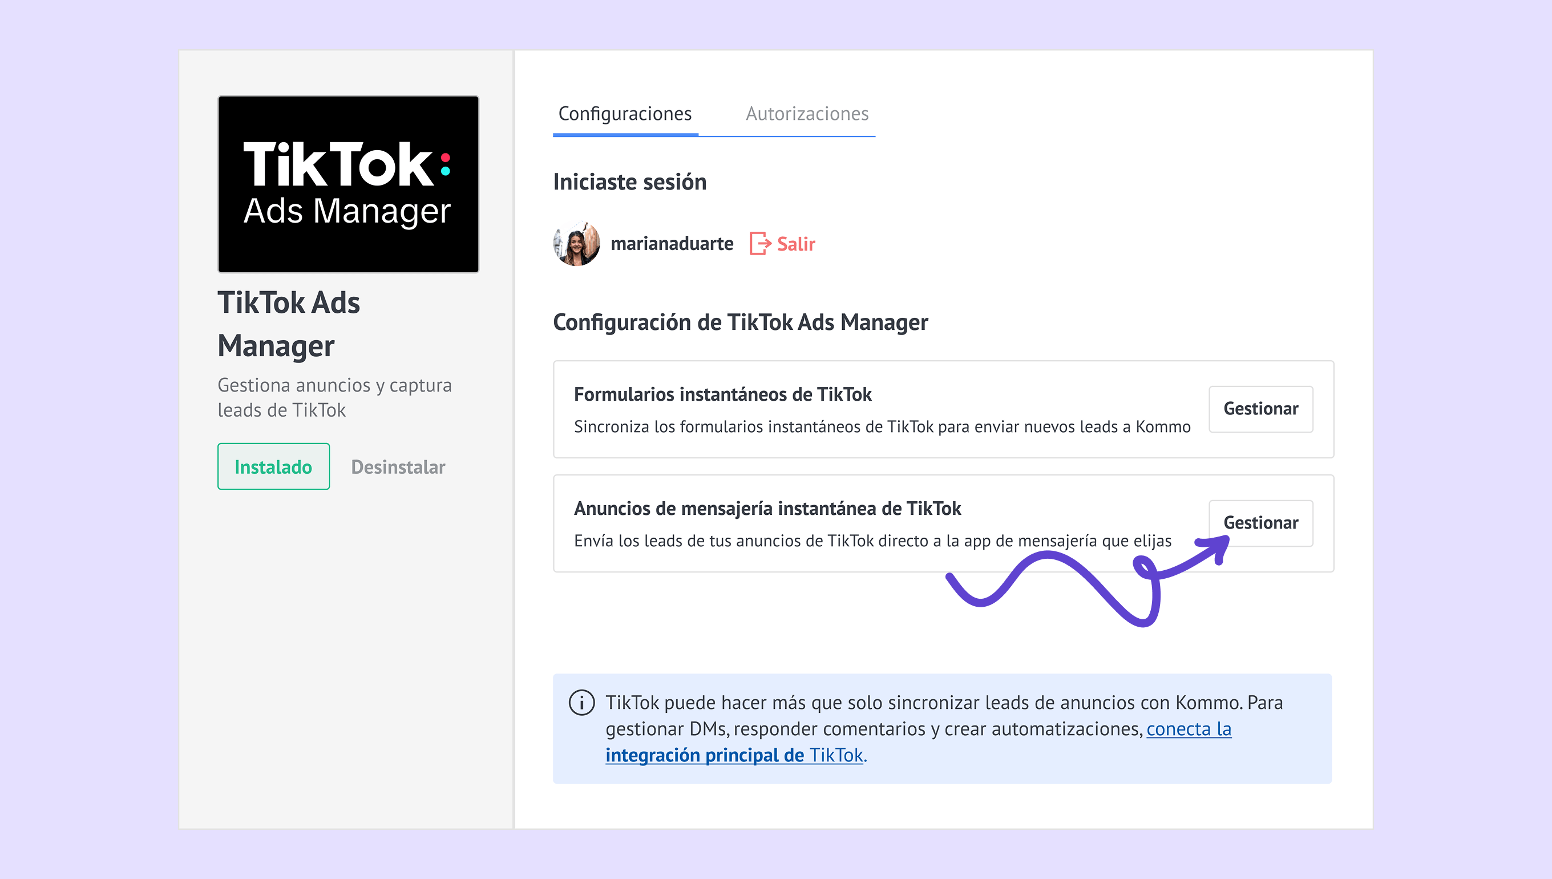The width and height of the screenshot is (1552, 879).
Task: Manage Anuncios de mensajería instantánea
Action: coord(1260,523)
